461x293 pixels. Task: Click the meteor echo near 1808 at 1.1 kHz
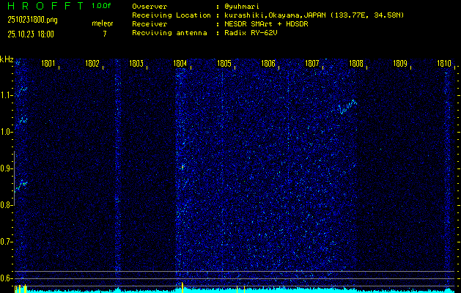347,107
